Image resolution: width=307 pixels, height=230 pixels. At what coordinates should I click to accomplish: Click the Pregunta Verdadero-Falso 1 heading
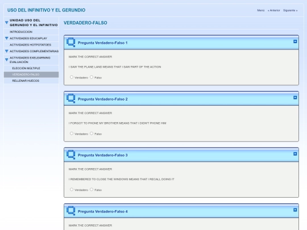tap(102, 43)
